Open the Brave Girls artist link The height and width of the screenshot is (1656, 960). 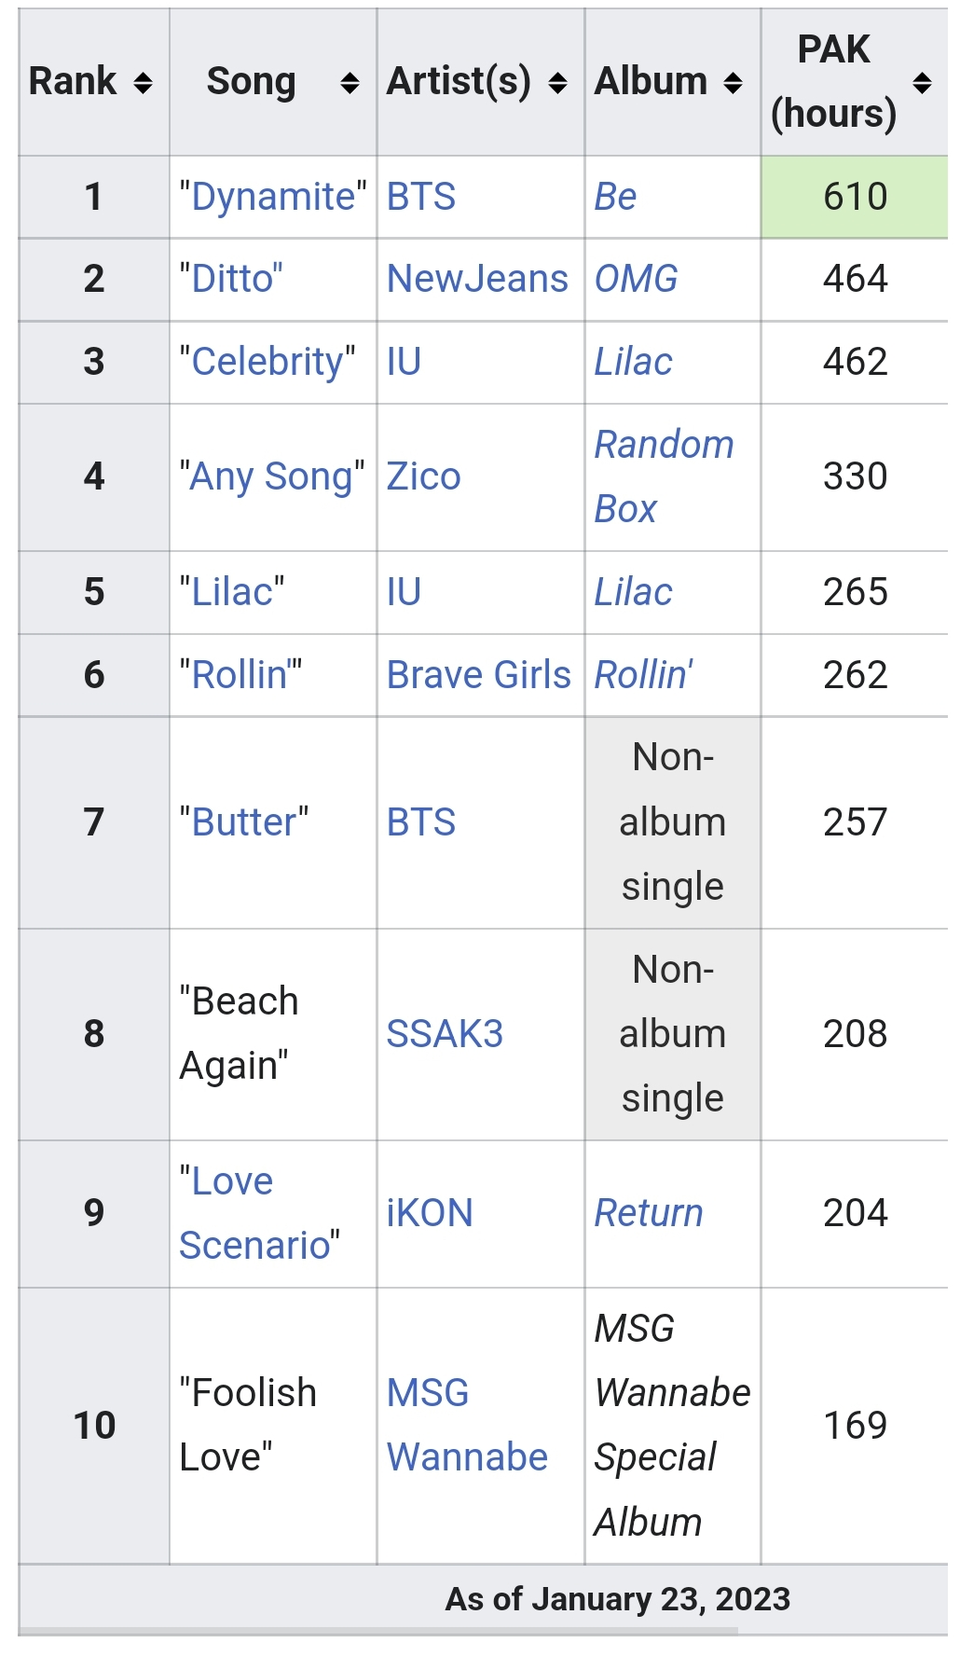click(478, 675)
